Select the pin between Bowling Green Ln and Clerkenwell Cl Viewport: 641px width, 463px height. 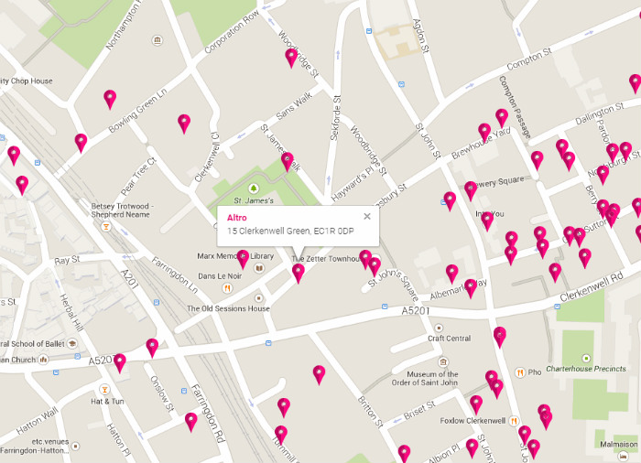point(184,124)
